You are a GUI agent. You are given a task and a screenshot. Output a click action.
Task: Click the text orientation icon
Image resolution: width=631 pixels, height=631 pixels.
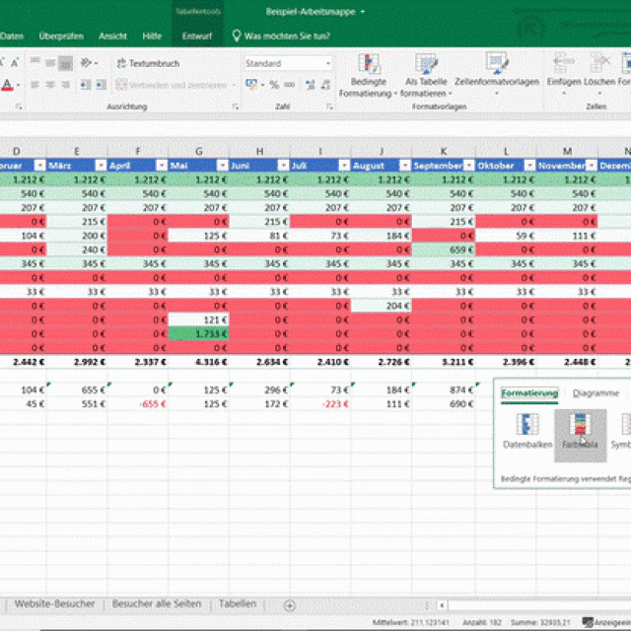click(86, 63)
